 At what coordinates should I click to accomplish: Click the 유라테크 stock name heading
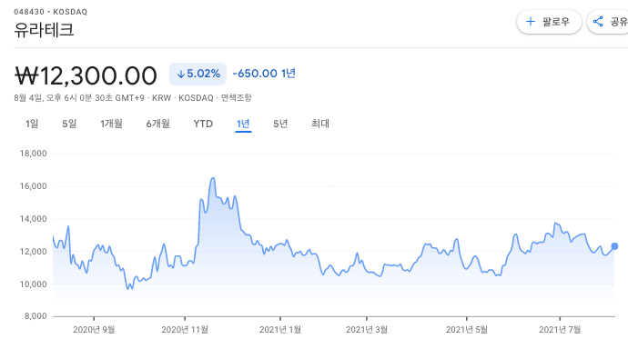[44, 30]
